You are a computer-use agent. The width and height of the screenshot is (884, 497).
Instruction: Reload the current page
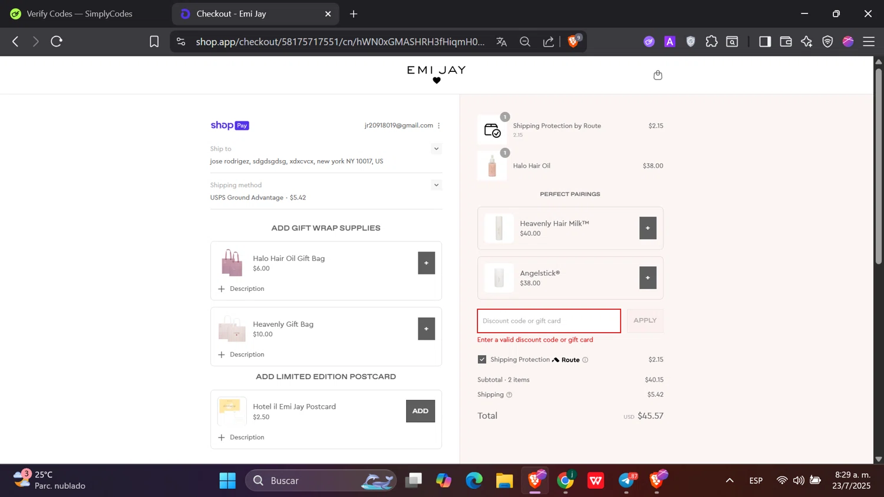coord(57,41)
